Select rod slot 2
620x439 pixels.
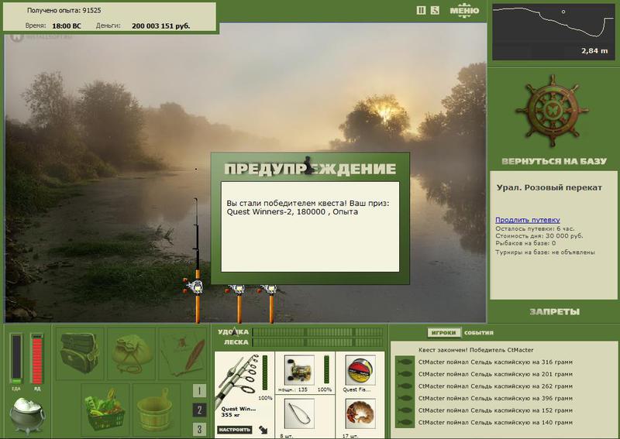pyautogui.click(x=199, y=410)
